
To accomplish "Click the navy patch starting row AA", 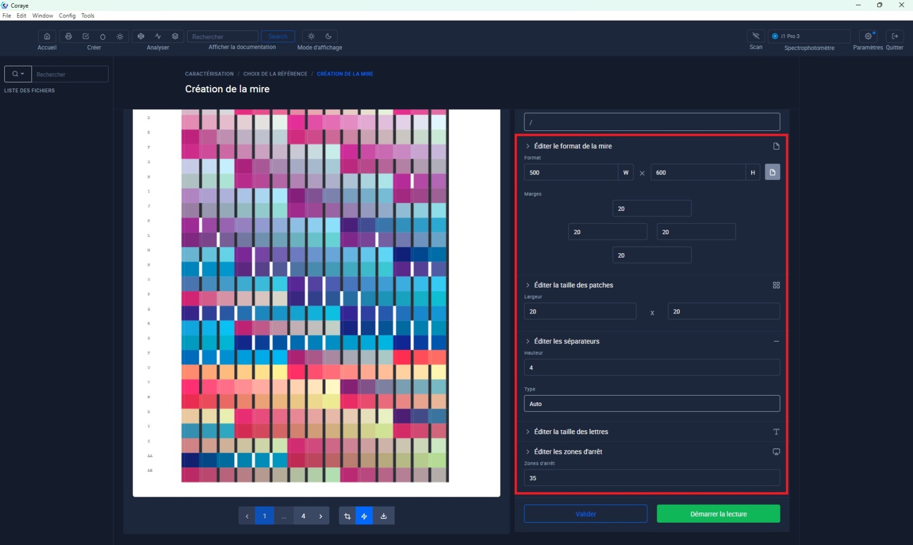I will tap(190, 460).
